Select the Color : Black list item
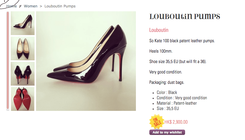Viewport: 245px width, 140px height. pos(167,92)
